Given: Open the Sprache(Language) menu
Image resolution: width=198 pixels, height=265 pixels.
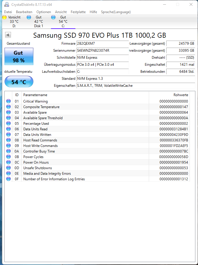Looking at the screenshot, I should (x=116, y=12).
